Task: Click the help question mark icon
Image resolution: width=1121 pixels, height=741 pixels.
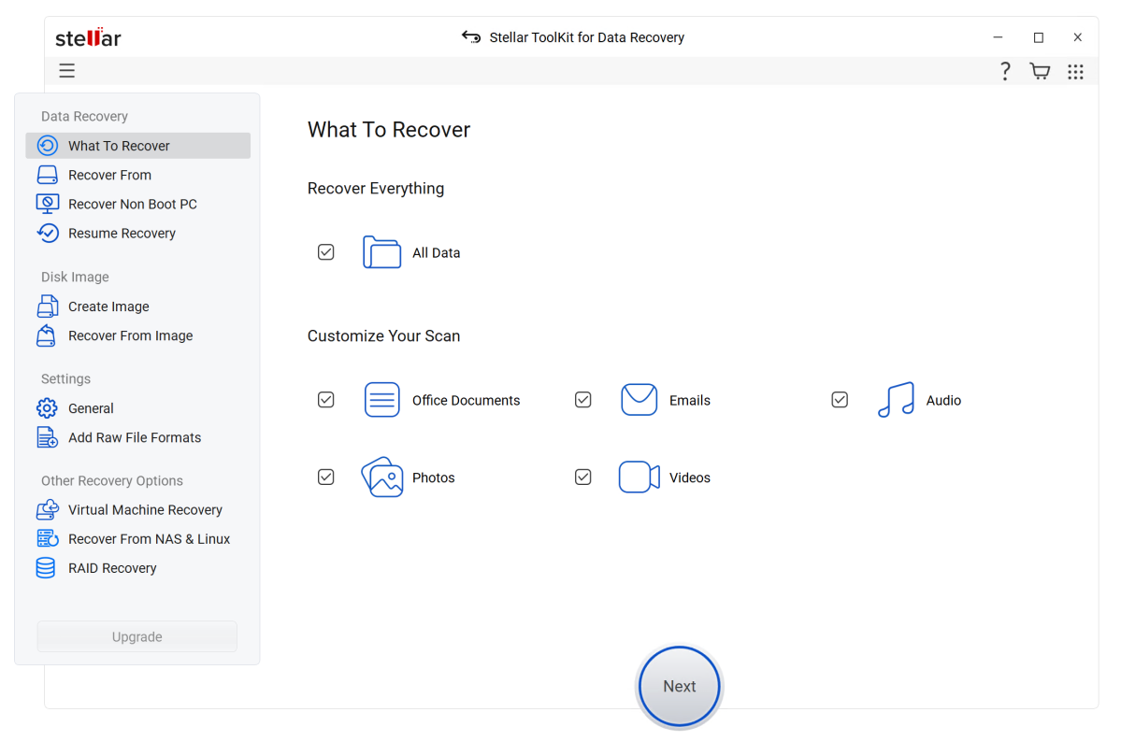Action: click(1005, 71)
